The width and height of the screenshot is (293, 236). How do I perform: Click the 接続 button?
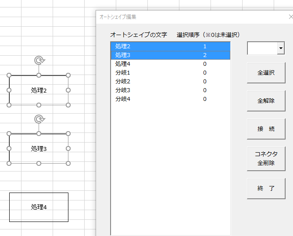(x=266, y=129)
